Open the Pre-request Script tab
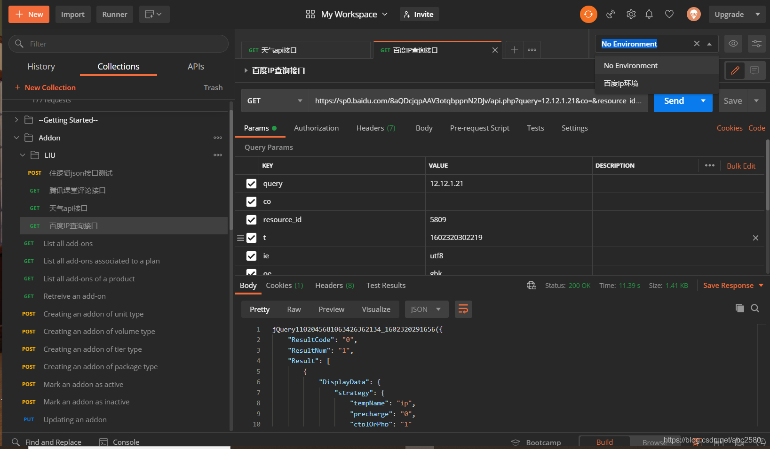This screenshot has width=770, height=449. coord(479,128)
